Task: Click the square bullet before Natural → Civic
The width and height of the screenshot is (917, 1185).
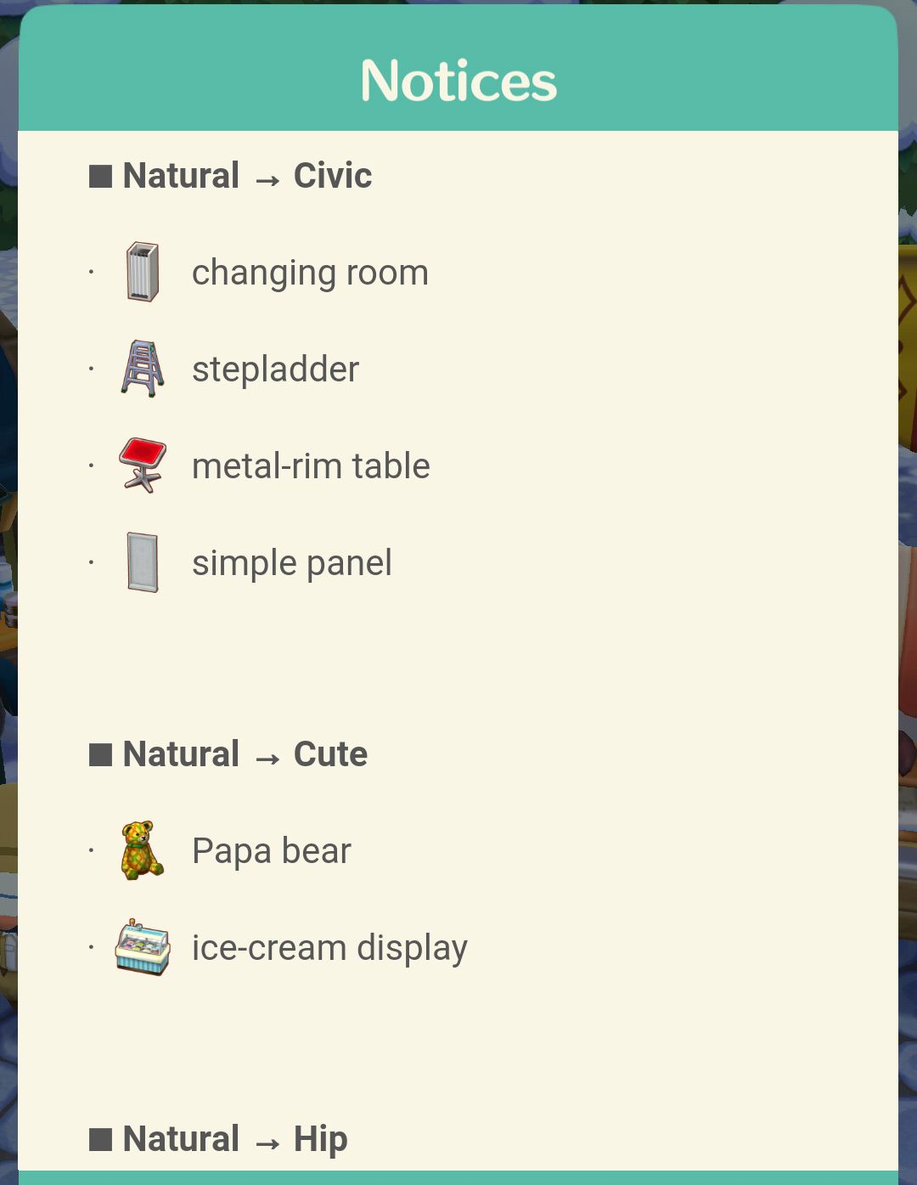Action: 100,177
